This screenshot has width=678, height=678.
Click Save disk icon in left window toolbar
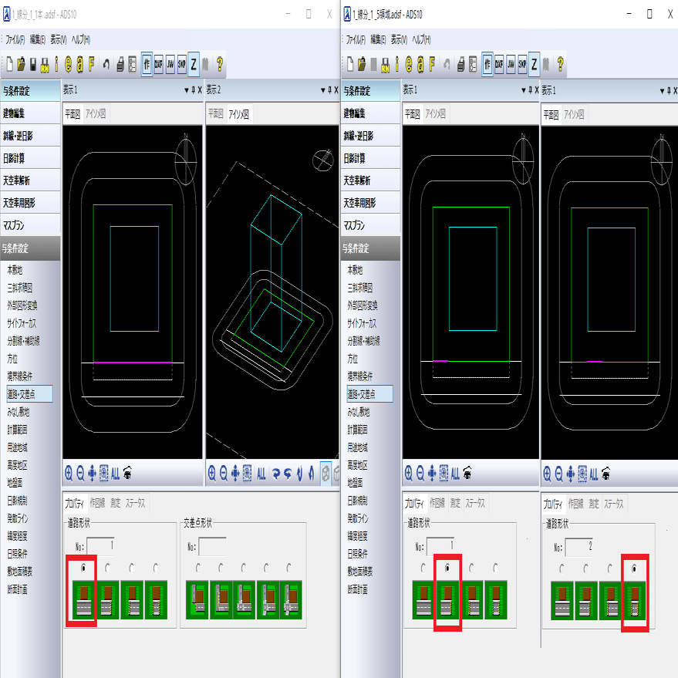(x=33, y=65)
